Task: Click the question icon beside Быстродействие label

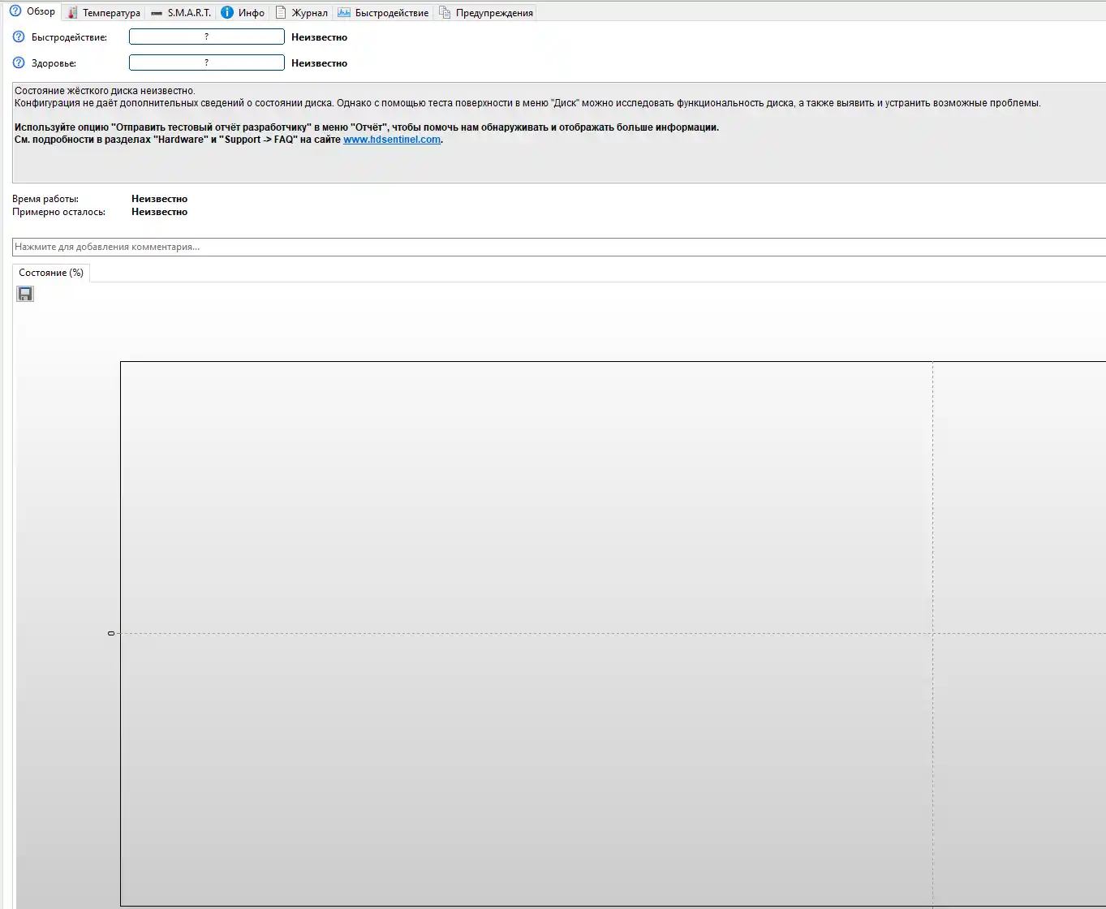Action: 19,37
